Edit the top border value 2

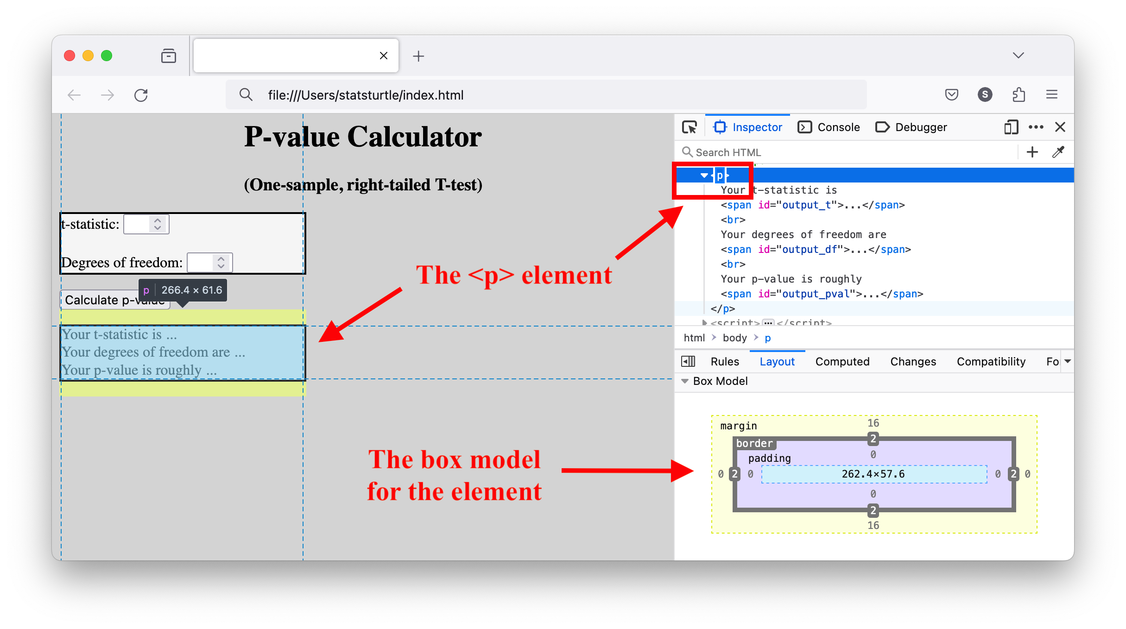(x=873, y=439)
